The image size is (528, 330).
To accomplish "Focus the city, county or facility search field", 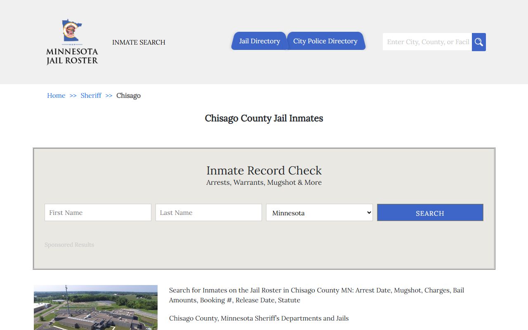I will [x=427, y=42].
